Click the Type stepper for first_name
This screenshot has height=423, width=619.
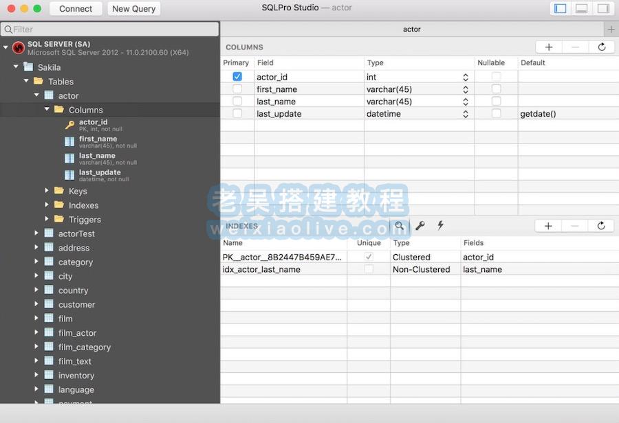pos(464,89)
